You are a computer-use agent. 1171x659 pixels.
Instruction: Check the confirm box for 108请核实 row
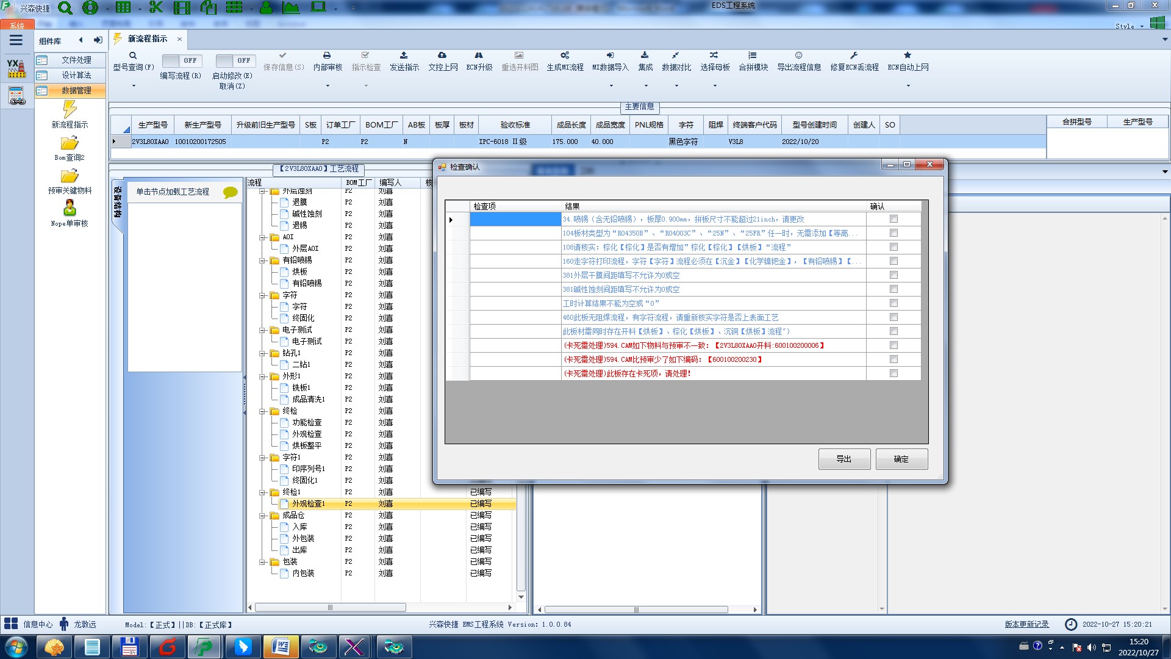point(893,247)
